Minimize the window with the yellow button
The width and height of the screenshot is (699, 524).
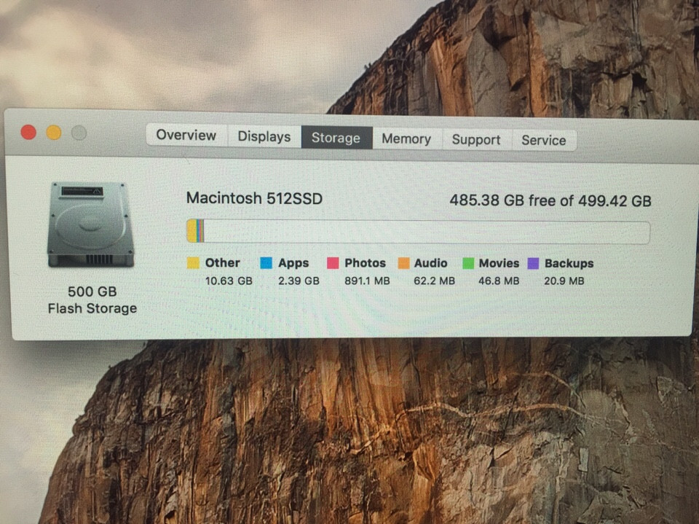click(x=54, y=133)
